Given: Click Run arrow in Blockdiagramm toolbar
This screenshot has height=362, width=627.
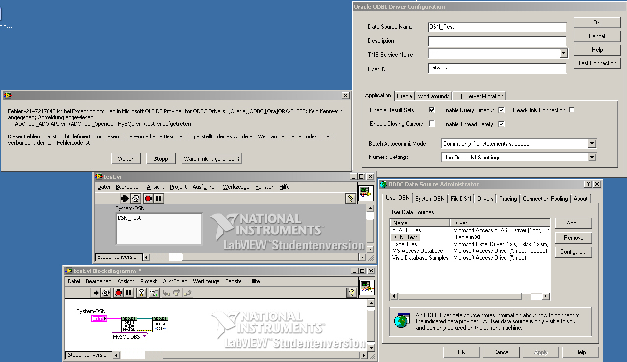Looking at the screenshot, I should point(95,293).
